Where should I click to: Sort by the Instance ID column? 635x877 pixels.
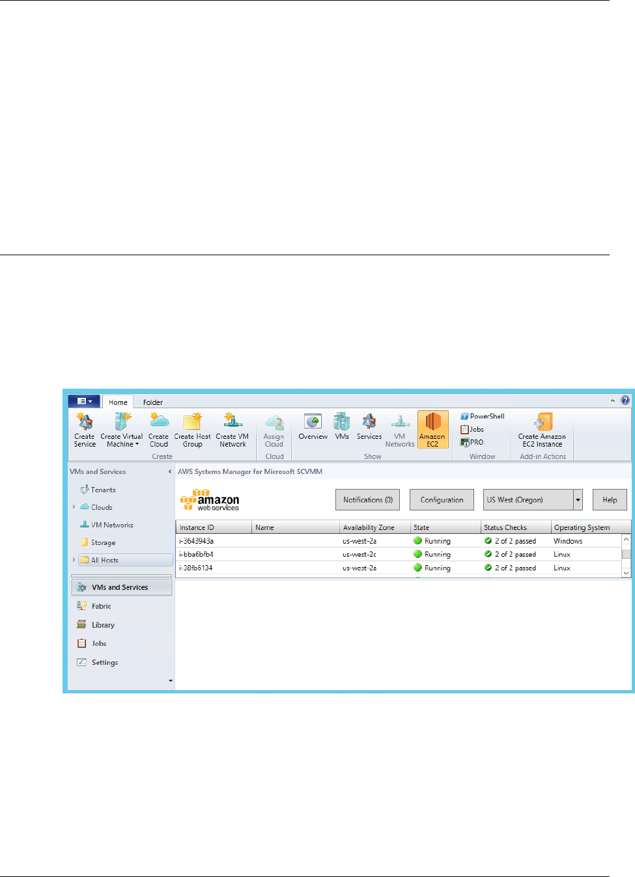pyautogui.click(x=214, y=527)
